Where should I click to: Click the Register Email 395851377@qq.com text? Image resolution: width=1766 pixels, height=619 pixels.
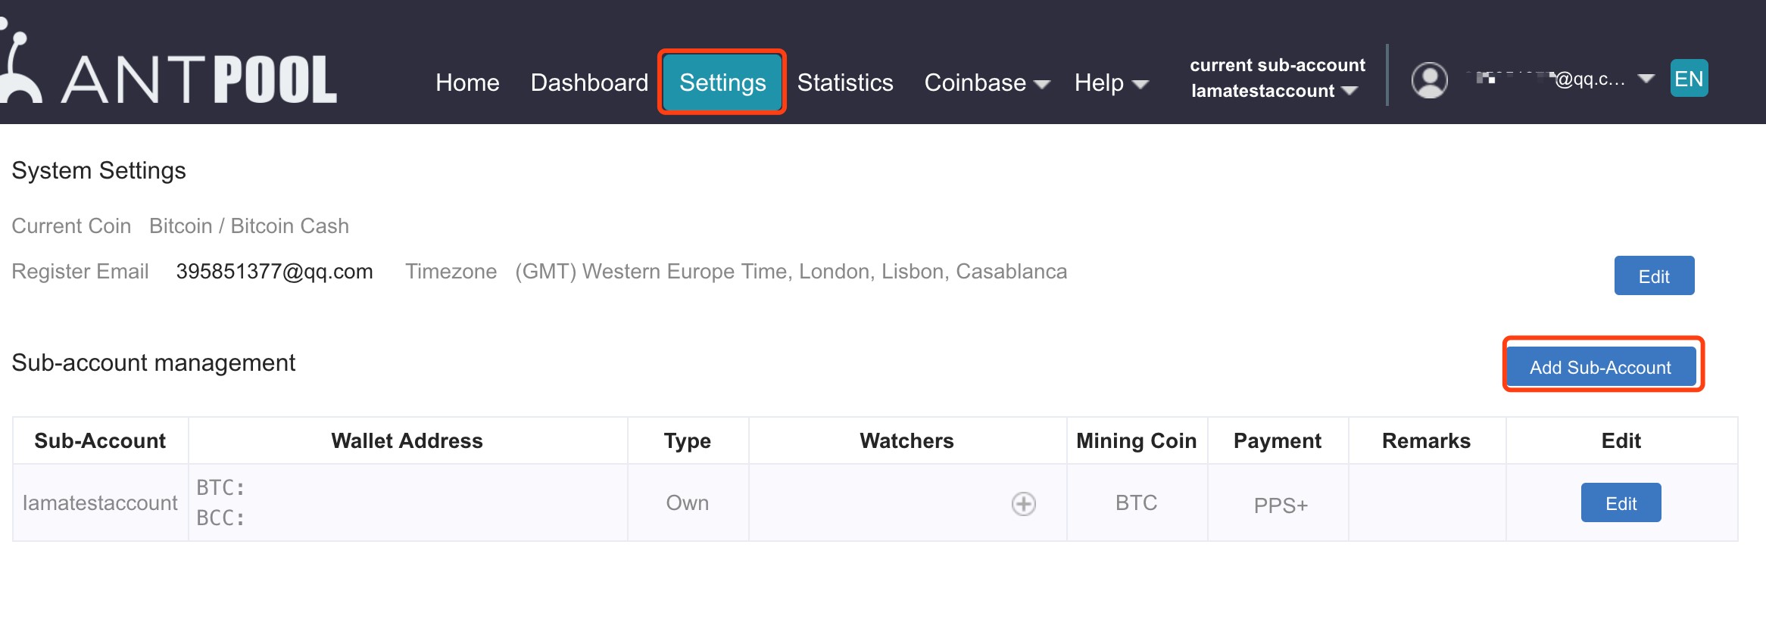[274, 272]
